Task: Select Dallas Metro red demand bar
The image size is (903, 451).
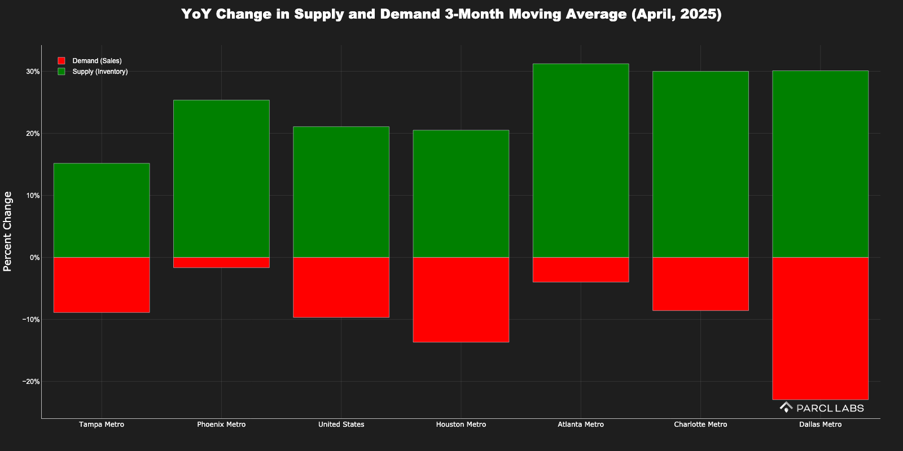Action: coord(820,329)
